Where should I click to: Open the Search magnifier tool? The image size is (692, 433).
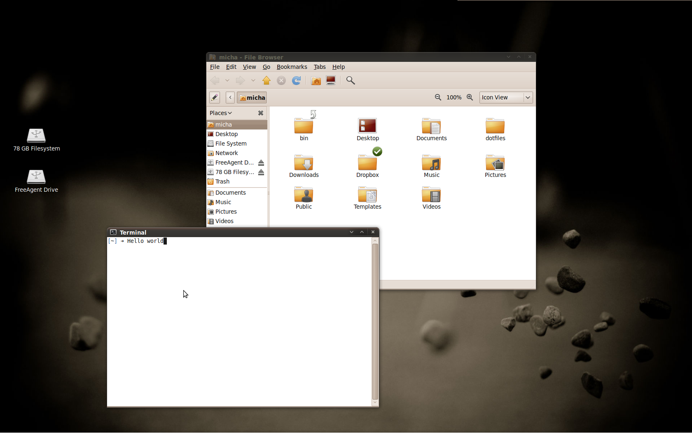tap(351, 80)
